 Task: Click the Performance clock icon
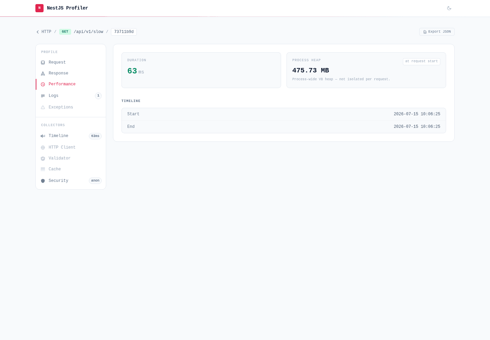[43, 84]
